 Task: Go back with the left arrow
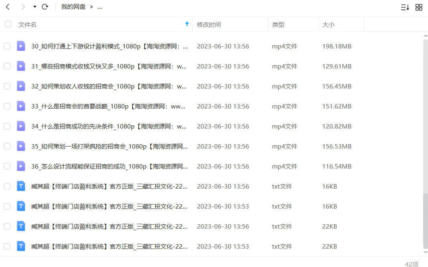pos(8,7)
